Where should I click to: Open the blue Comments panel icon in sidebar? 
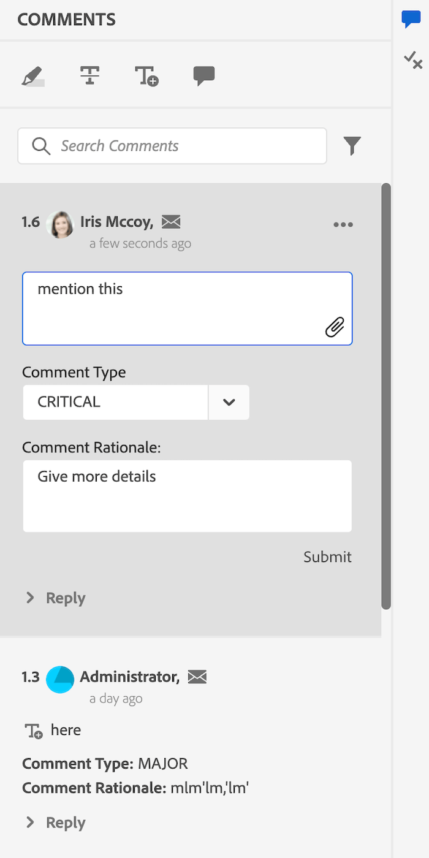(x=411, y=19)
